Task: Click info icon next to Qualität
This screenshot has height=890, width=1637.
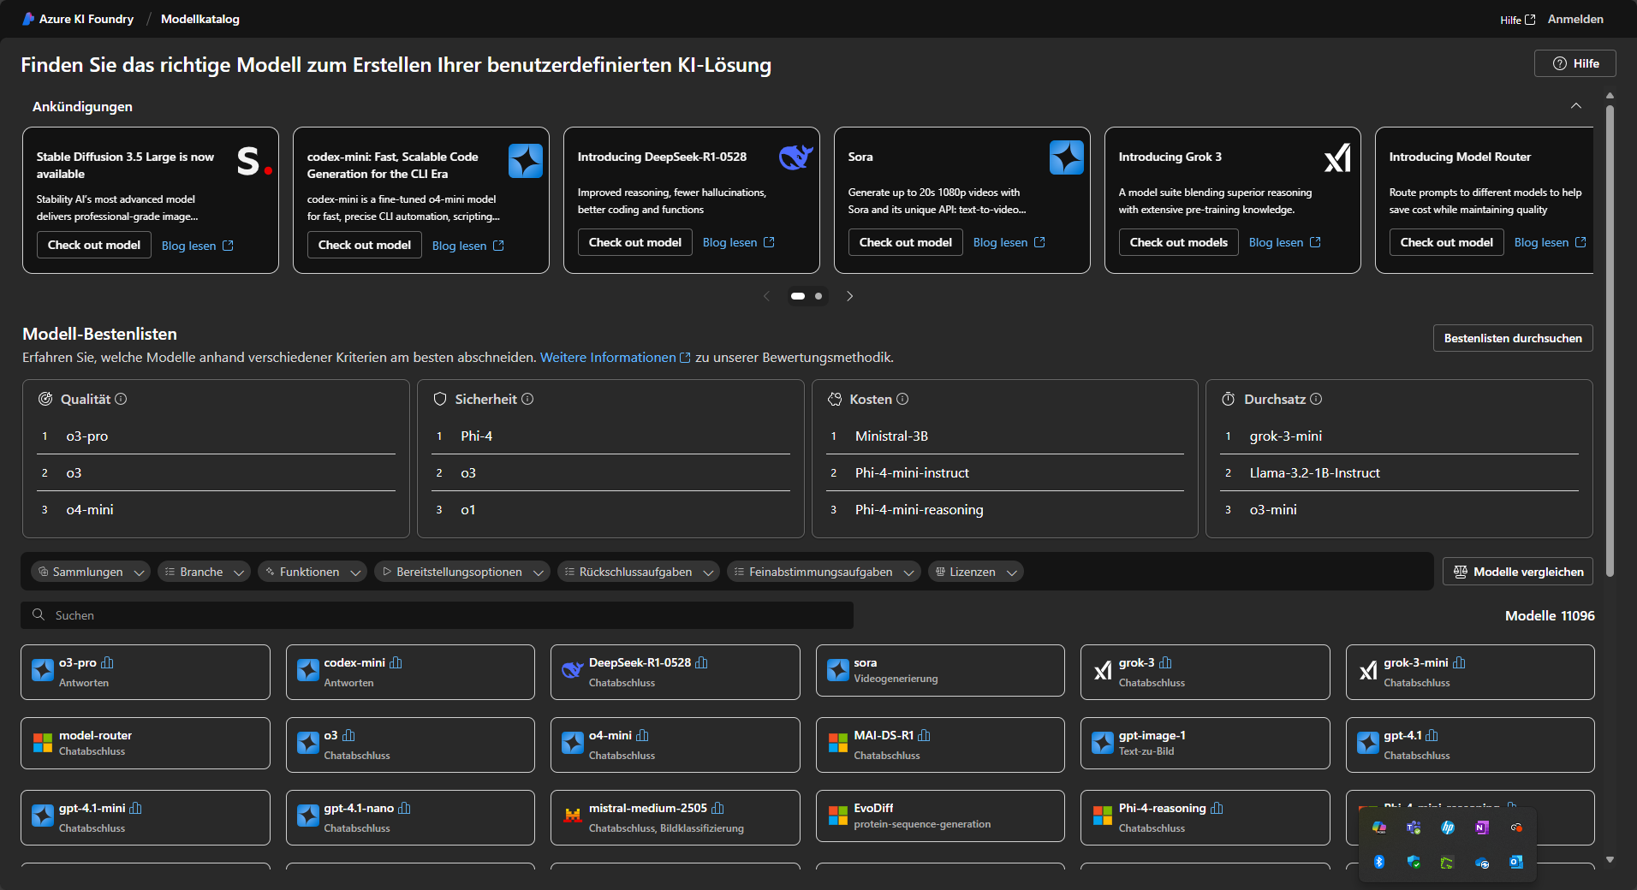Action: coord(121,399)
